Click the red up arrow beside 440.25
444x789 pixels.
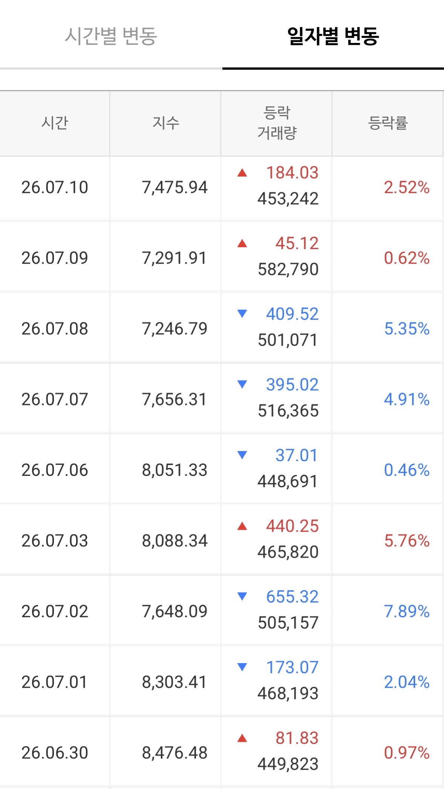(242, 526)
